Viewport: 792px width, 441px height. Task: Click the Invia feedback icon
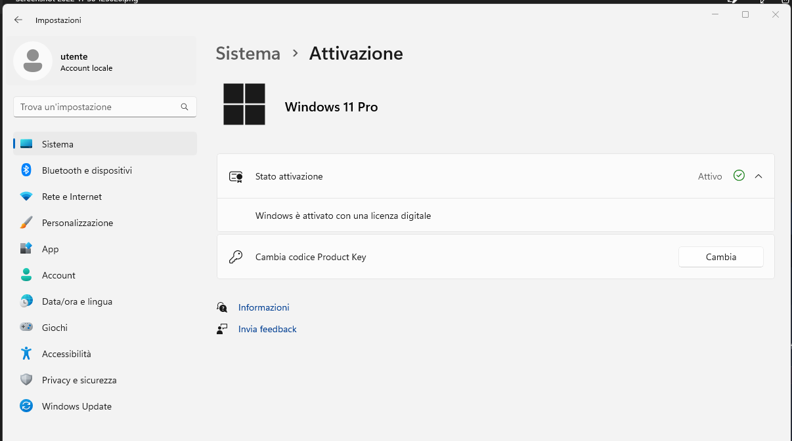pyautogui.click(x=222, y=329)
